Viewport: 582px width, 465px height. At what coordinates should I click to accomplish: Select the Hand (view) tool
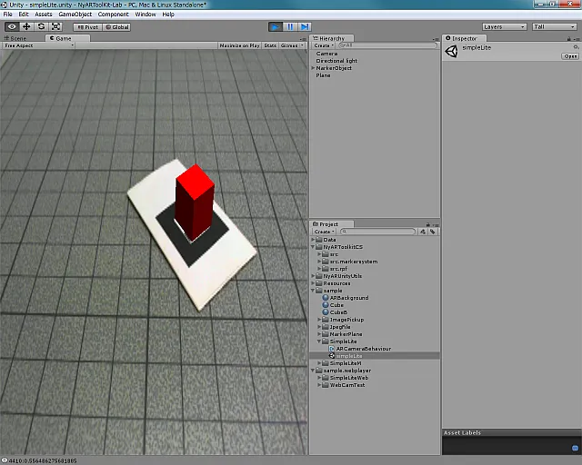coord(12,26)
